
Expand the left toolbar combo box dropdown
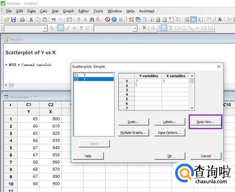click(x=45, y=28)
